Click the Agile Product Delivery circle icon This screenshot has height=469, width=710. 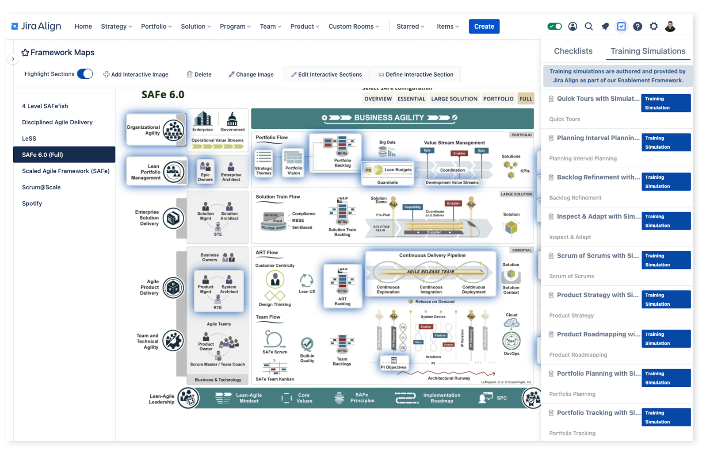[173, 288]
